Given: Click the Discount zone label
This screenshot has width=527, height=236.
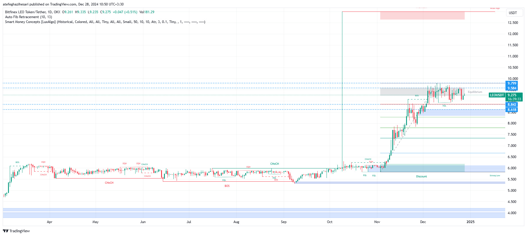Looking at the screenshot, I should click(421, 176).
